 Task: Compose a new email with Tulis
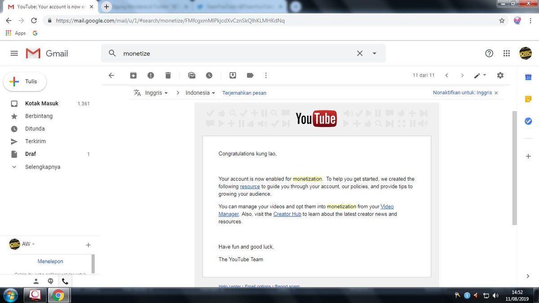coord(25,82)
